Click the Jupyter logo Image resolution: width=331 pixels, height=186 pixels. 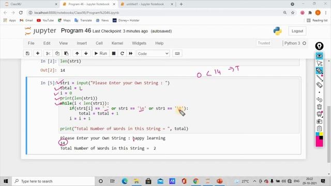(40, 31)
